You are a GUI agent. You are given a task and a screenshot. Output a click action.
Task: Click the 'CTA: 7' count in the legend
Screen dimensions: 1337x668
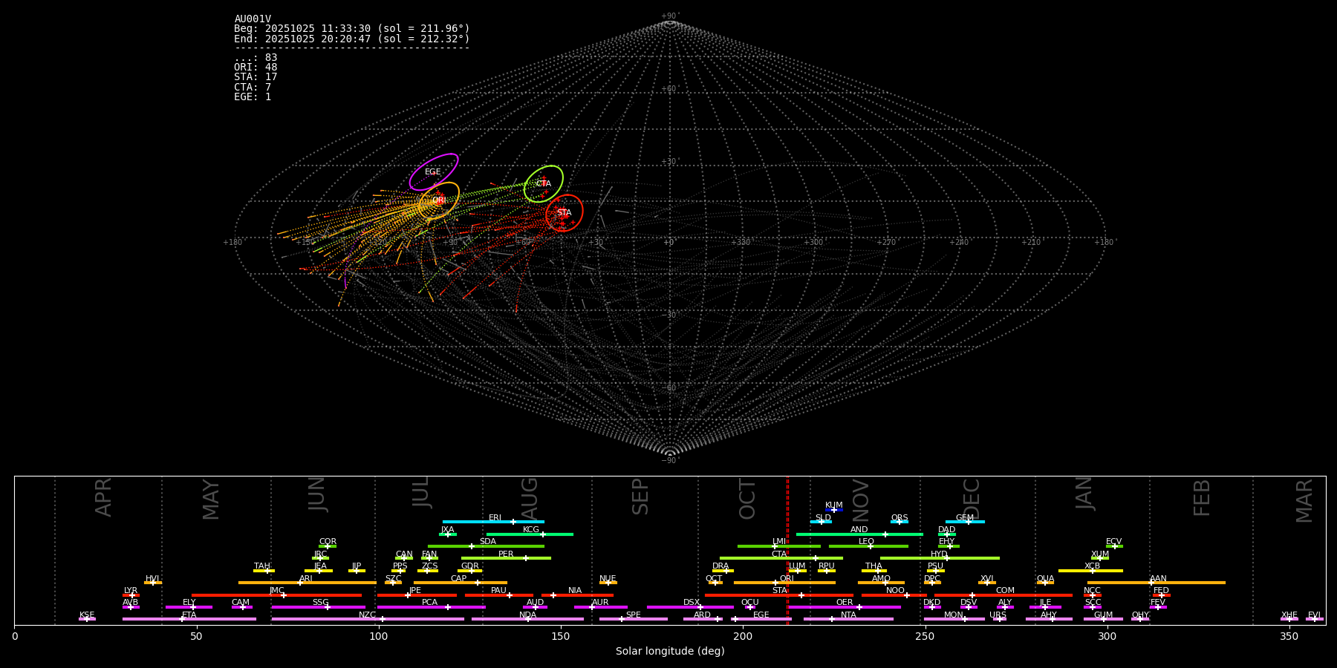pos(253,88)
